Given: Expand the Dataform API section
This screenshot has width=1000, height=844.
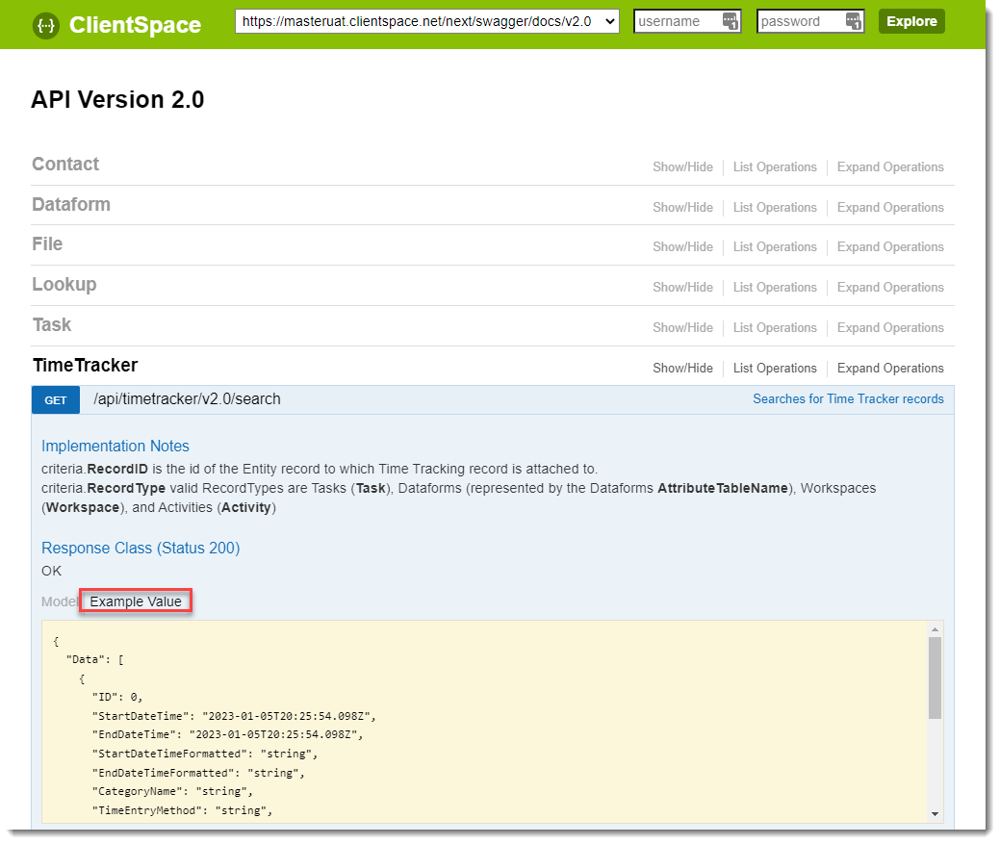Looking at the screenshot, I should click(71, 205).
